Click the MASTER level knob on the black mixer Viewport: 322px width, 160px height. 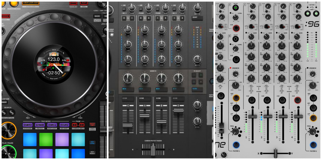pos(197,8)
